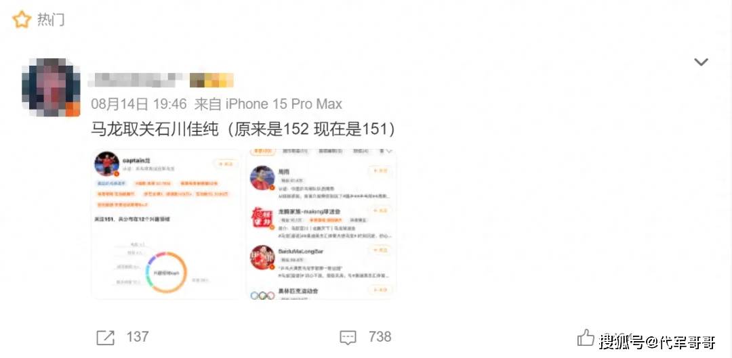Click captain龙 round profile avatar in left image
Image resolution: width=732 pixels, height=358 pixels.
pyautogui.click(x=106, y=164)
